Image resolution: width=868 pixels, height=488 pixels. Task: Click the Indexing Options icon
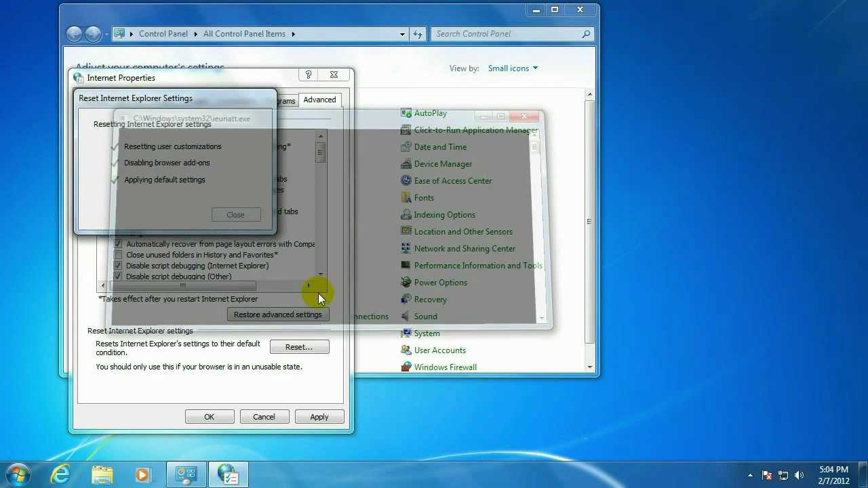tap(406, 215)
